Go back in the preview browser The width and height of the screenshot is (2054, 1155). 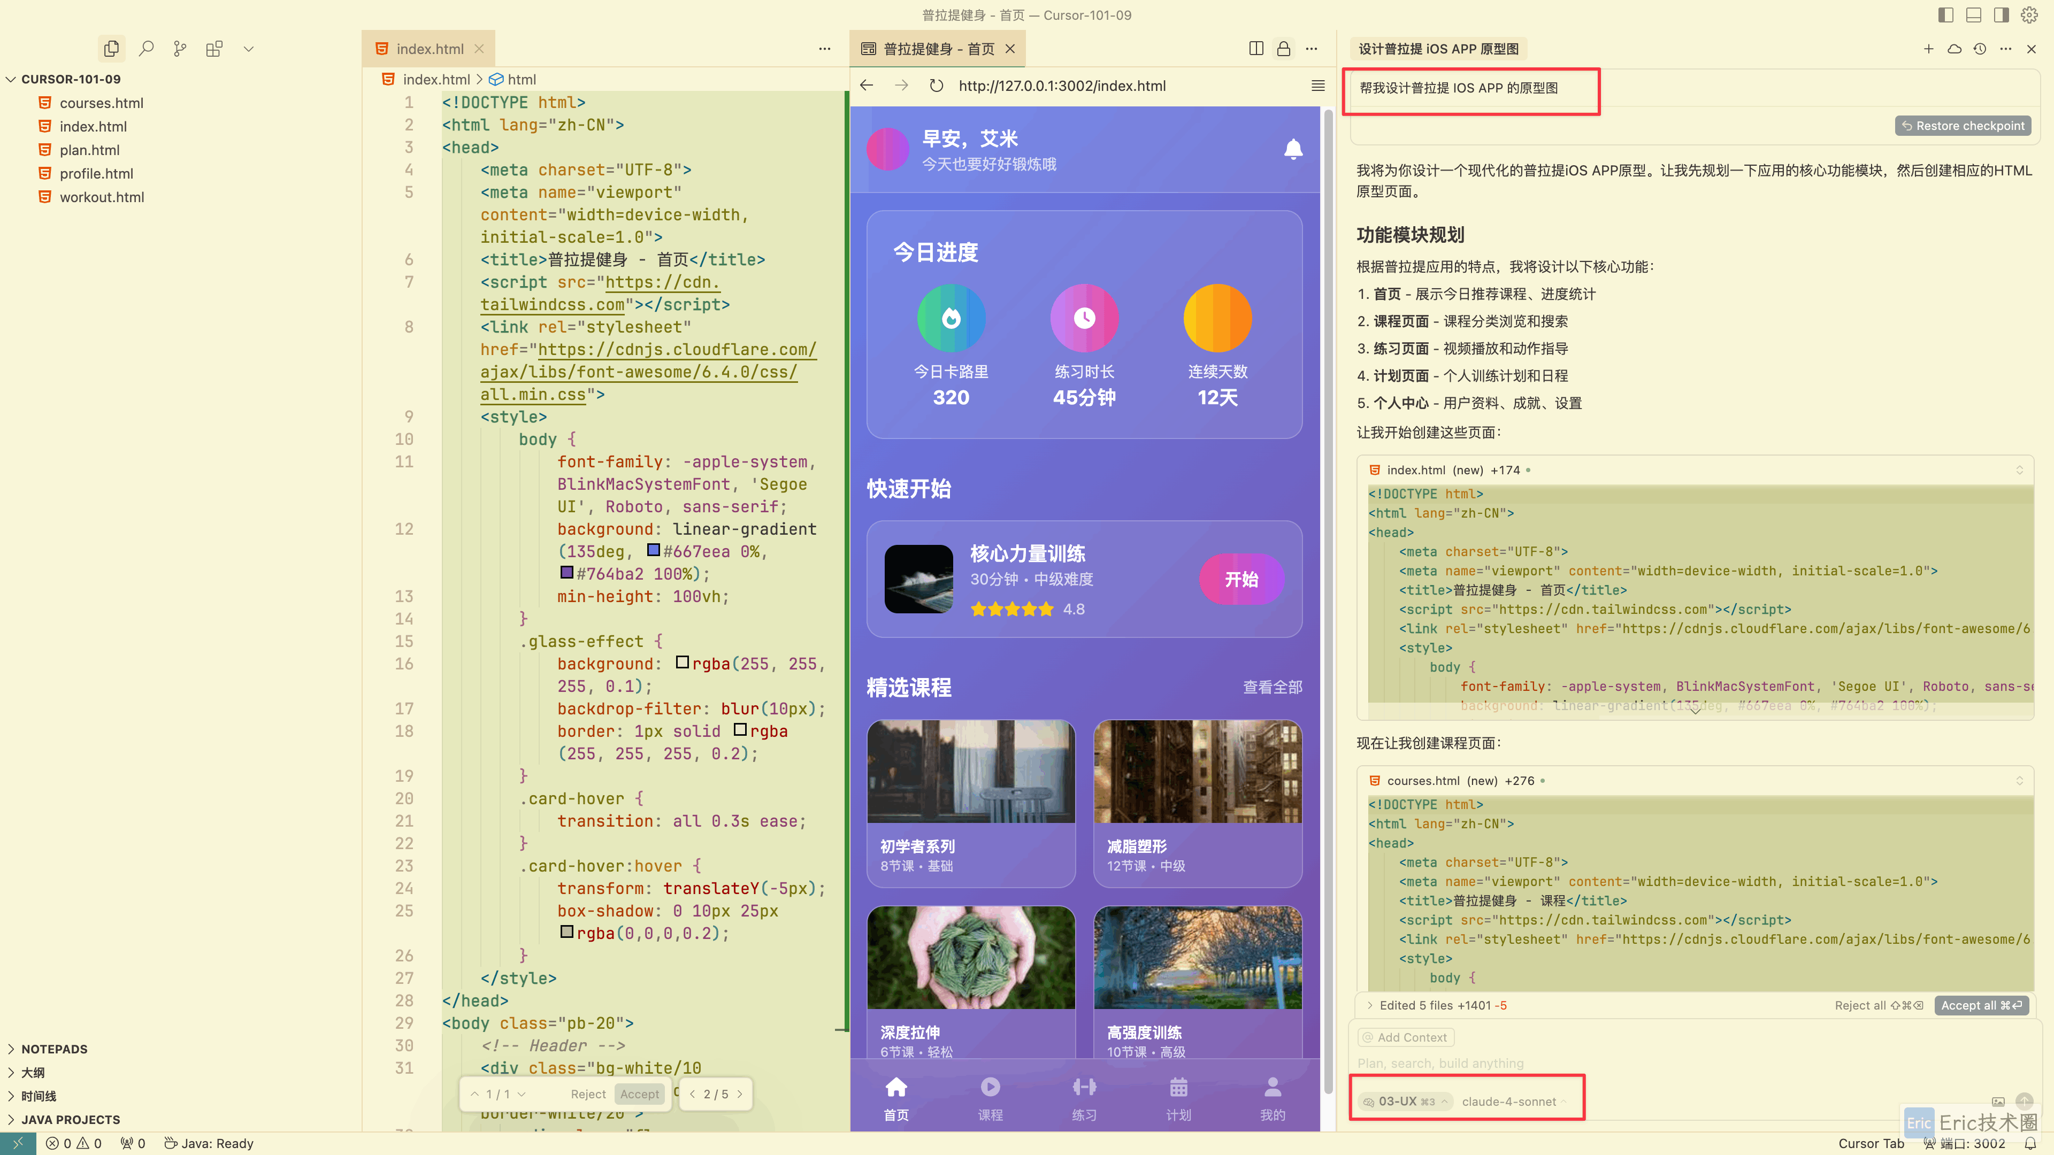point(867,86)
